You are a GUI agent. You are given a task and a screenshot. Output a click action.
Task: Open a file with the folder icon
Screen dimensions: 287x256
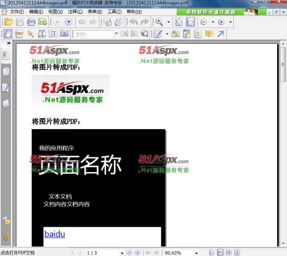click(9, 22)
